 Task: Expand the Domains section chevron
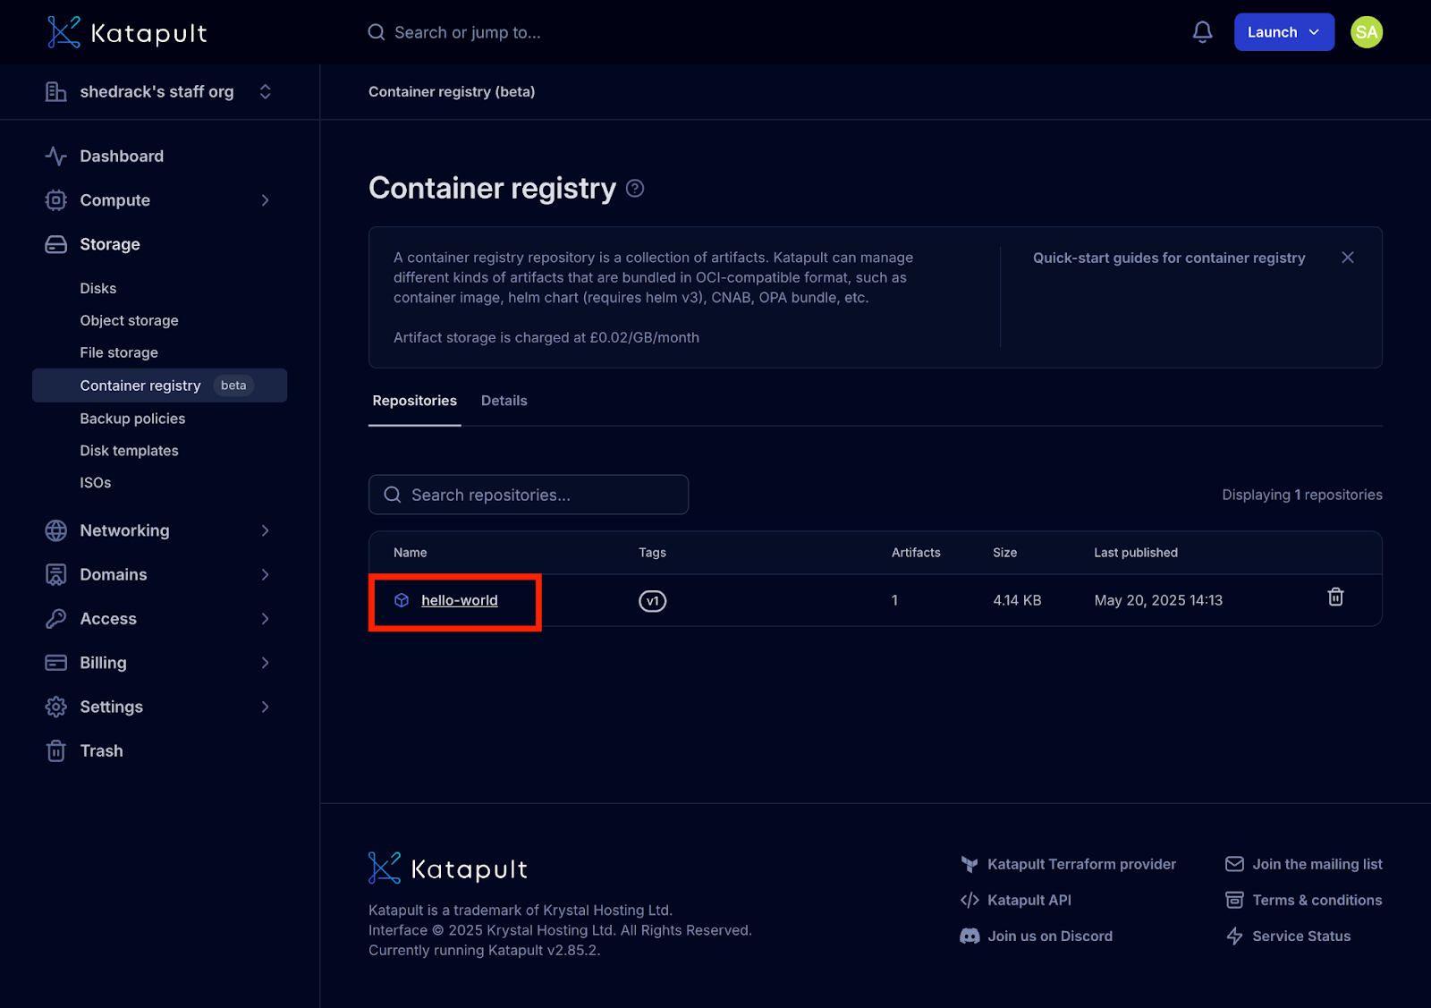coord(265,574)
